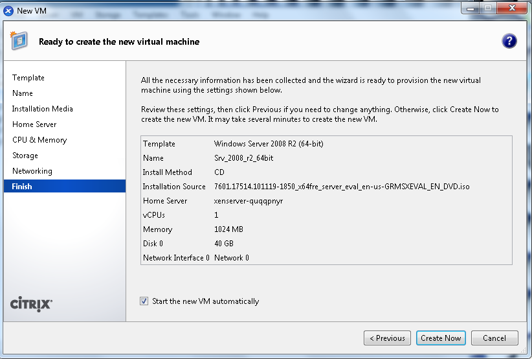Open the Networking wizard step
The image size is (532, 359).
point(32,171)
